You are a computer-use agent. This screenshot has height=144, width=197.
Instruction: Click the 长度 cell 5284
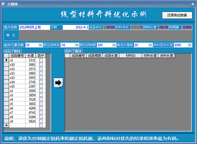pyautogui.click(x=31, y=117)
